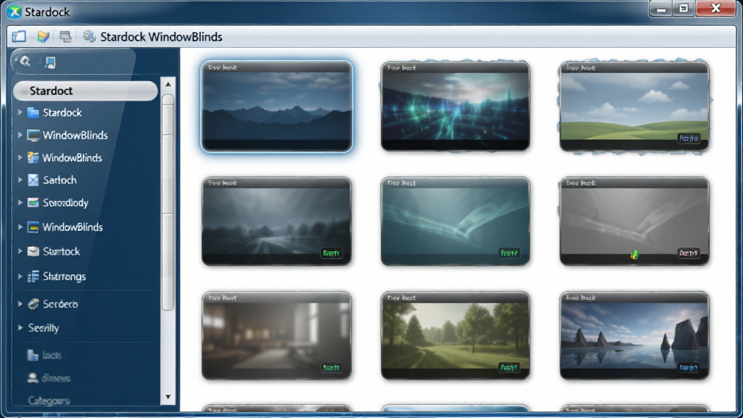Click the sidebar vertical scrollbar thumb
The height and width of the screenshot is (418, 743).
coord(168,202)
